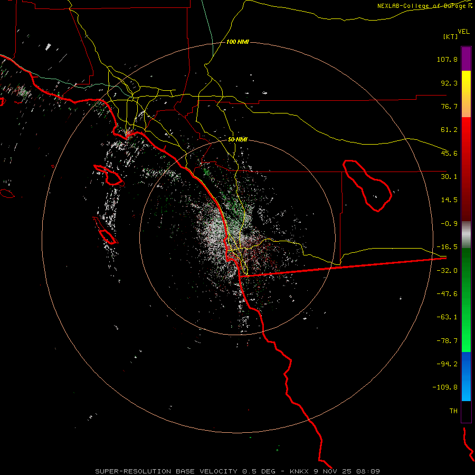The width and height of the screenshot is (475, 475).
Task: Click the -47.6 velocity scale value
Action: 447,294
